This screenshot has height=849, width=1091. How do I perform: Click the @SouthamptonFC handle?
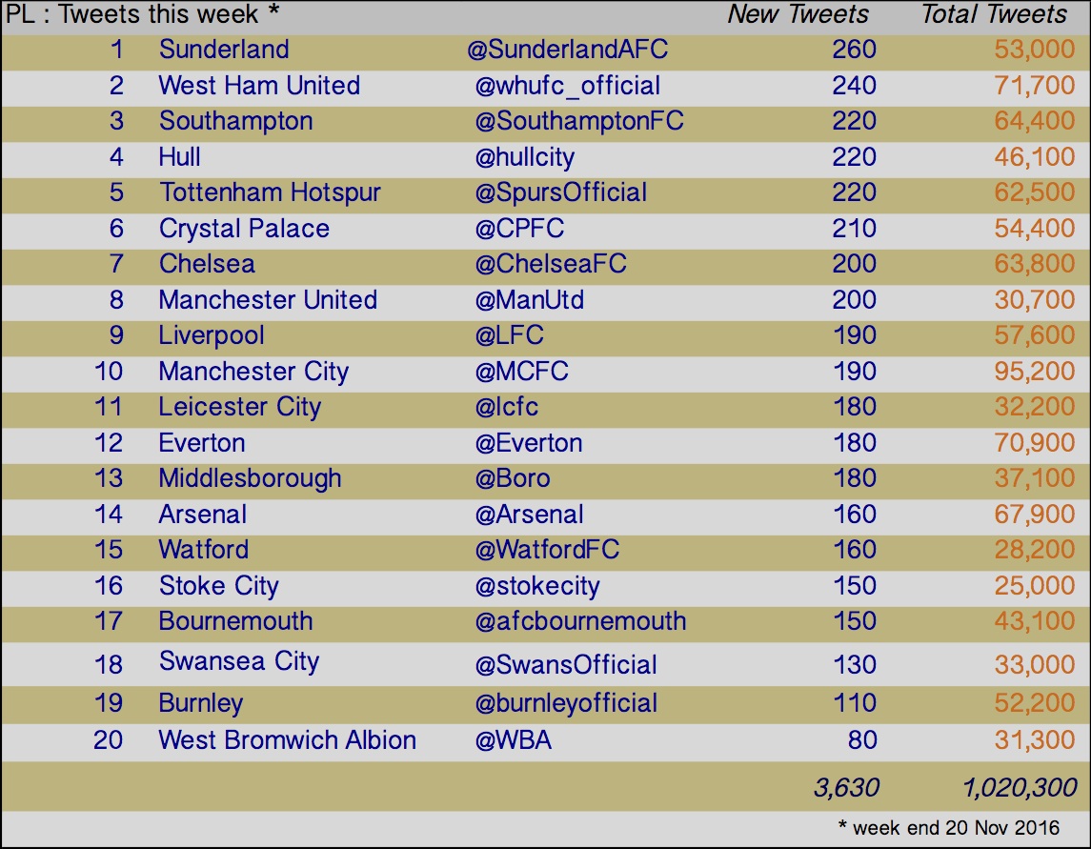pos(579,121)
